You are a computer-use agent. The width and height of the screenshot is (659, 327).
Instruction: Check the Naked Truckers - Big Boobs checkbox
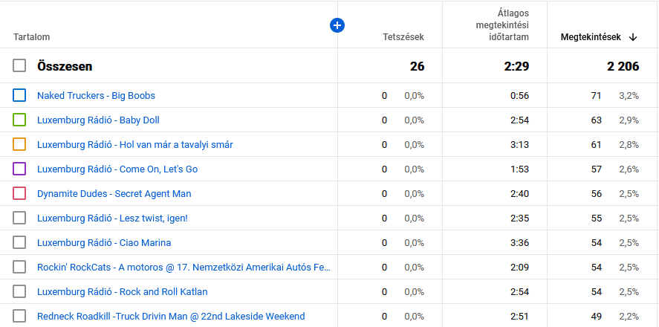pos(19,95)
